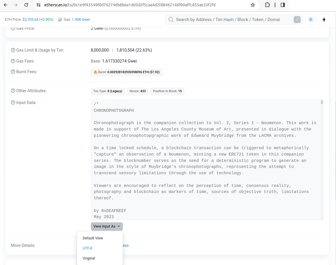Viewport: 336px width, 265px height.
Task: Focus the browser URL address bar
Action: click(130, 5)
